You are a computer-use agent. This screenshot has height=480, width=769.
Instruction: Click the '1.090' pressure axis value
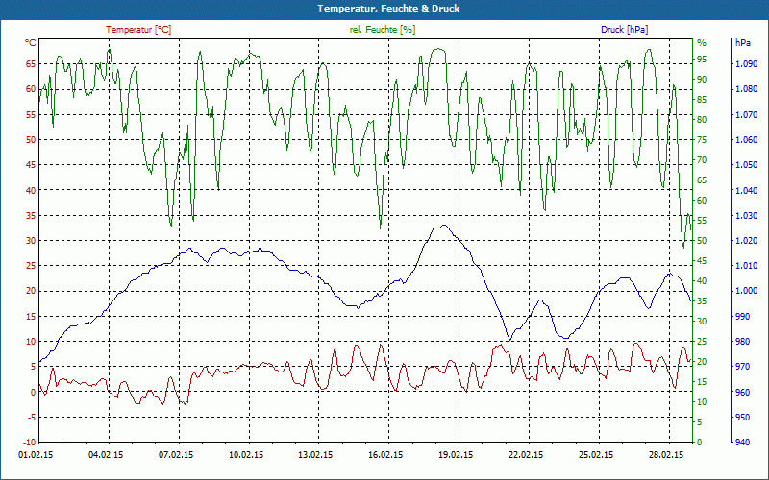pyautogui.click(x=747, y=63)
